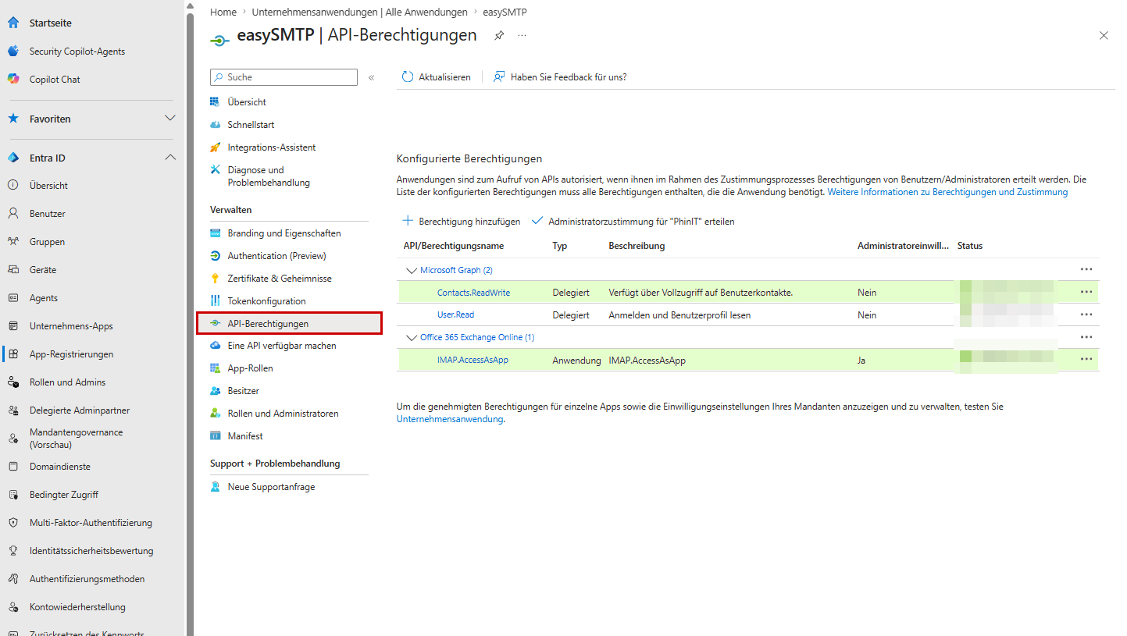The width and height of the screenshot is (1127, 636).
Task: Click the Copilot Chat icon
Action: click(x=13, y=80)
